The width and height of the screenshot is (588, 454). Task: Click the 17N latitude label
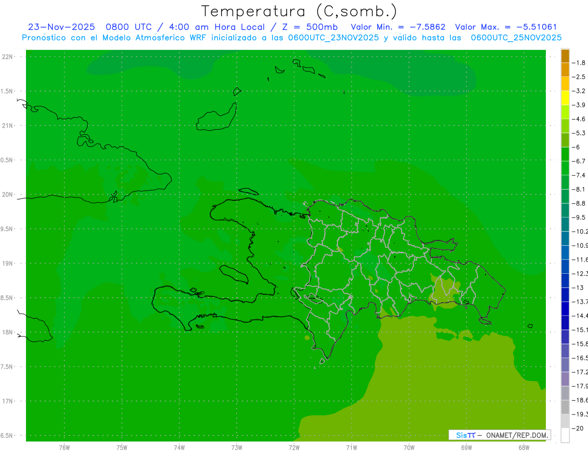click(7, 402)
